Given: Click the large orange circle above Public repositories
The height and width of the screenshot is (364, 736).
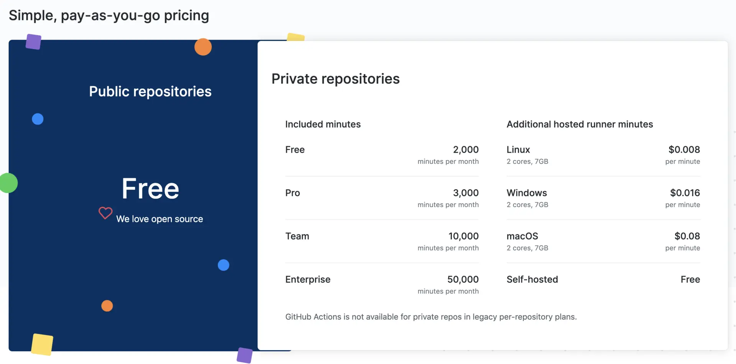Looking at the screenshot, I should pos(203,47).
